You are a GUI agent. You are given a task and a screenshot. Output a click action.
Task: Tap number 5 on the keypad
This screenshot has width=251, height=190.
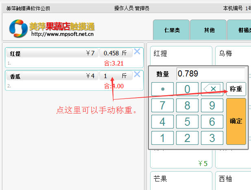pyautogui.click(x=187, y=122)
